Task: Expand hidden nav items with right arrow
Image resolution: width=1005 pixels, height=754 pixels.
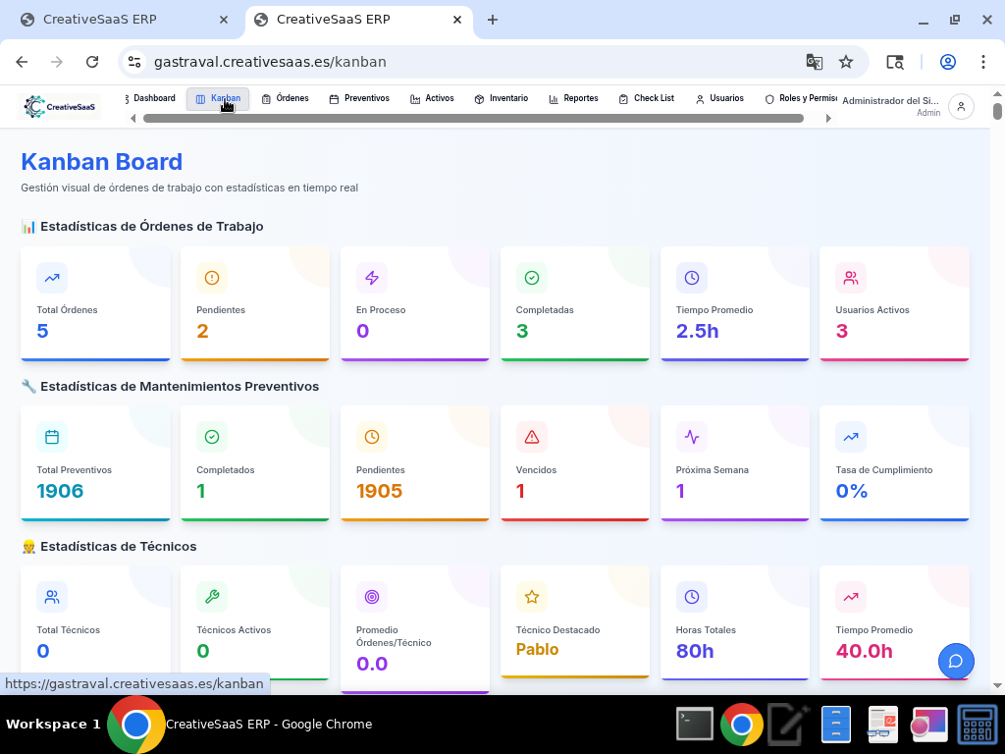Action: click(x=829, y=117)
